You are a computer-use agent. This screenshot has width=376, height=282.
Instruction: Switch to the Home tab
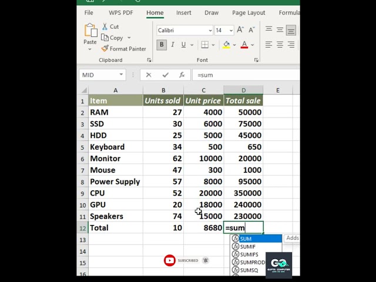[x=155, y=13]
